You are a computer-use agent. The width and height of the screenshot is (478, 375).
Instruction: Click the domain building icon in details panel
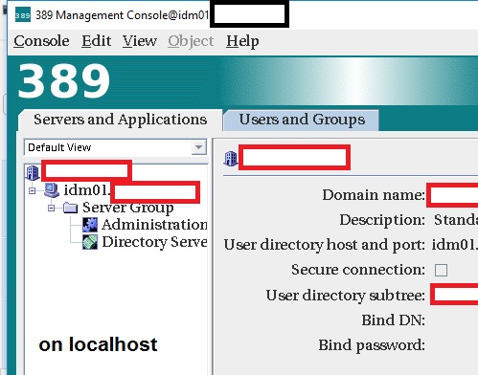(231, 159)
